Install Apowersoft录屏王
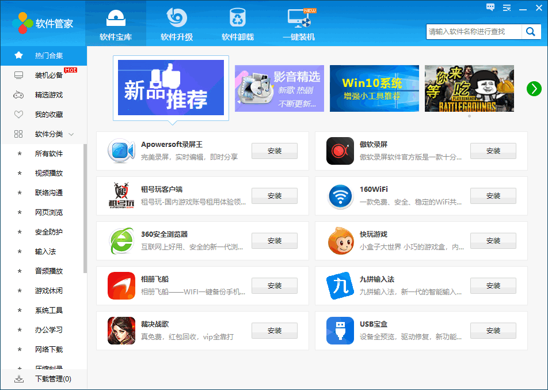The width and height of the screenshot is (548, 390). tap(275, 151)
